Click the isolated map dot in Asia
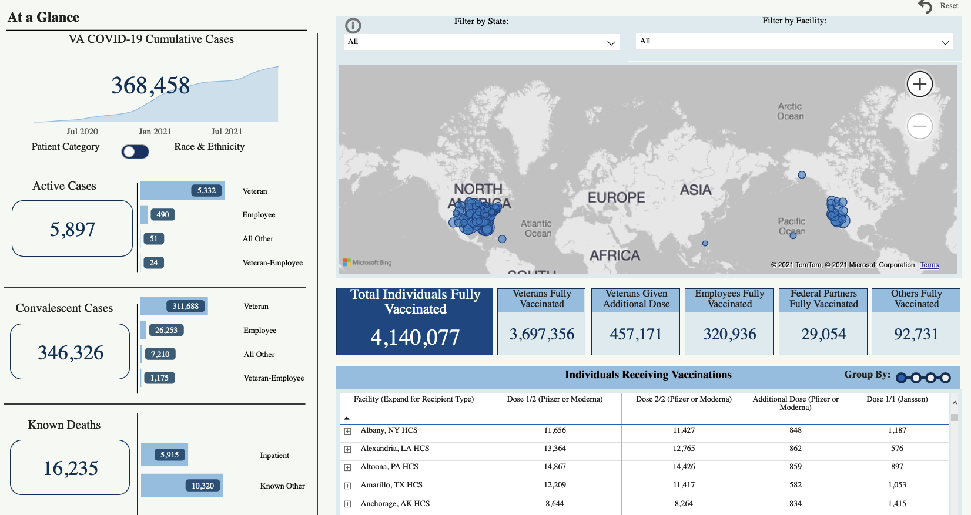Image resolution: width=971 pixels, height=515 pixels. (802, 175)
